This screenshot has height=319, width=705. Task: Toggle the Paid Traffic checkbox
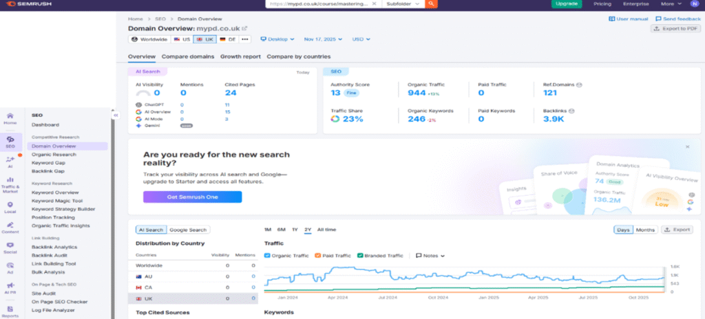coord(317,256)
